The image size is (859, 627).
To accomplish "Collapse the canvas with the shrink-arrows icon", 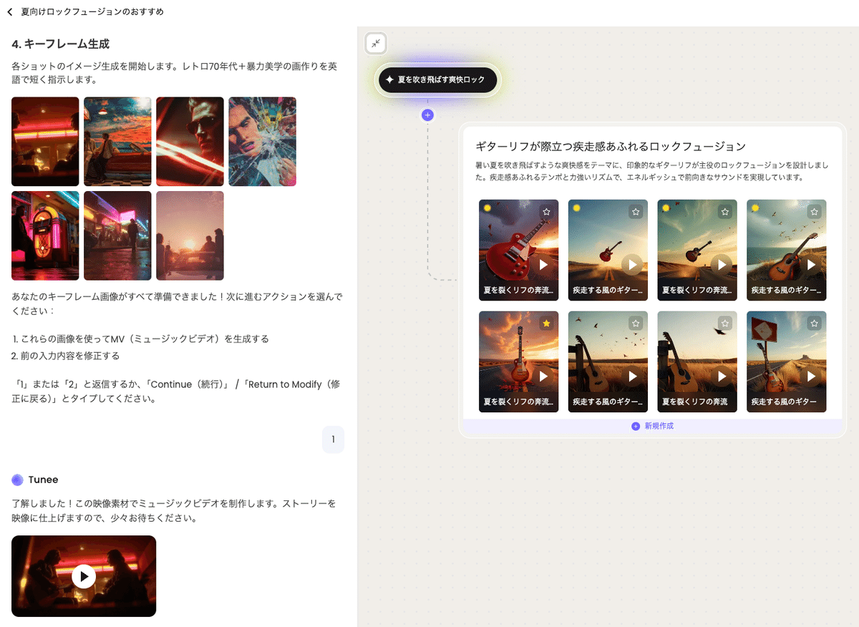I will click(376, 44).
